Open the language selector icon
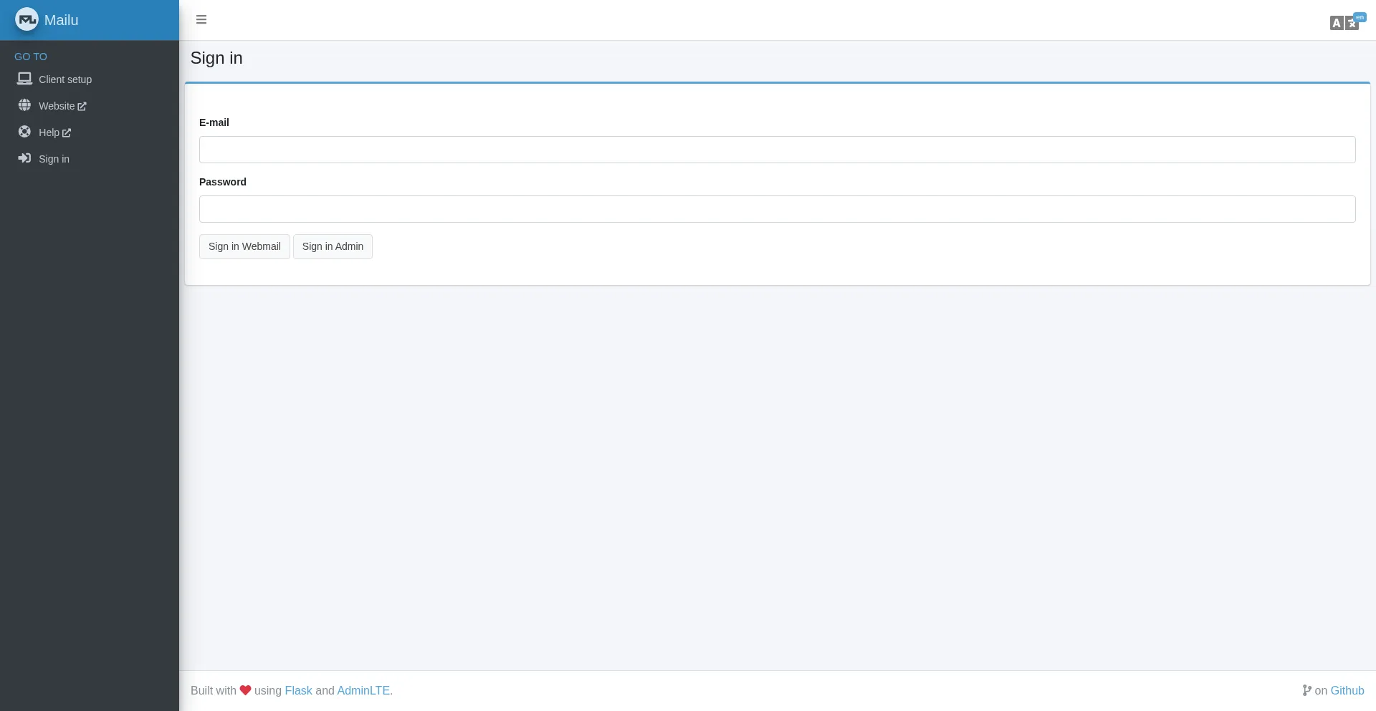This screenshot has height=711, width=1376. coord(1344,23)
